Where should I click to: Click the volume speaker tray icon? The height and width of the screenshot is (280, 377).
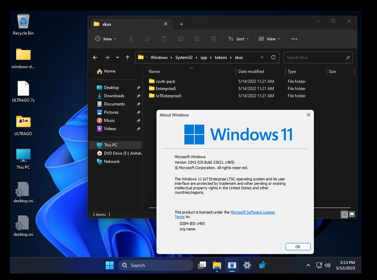[327, 265]
